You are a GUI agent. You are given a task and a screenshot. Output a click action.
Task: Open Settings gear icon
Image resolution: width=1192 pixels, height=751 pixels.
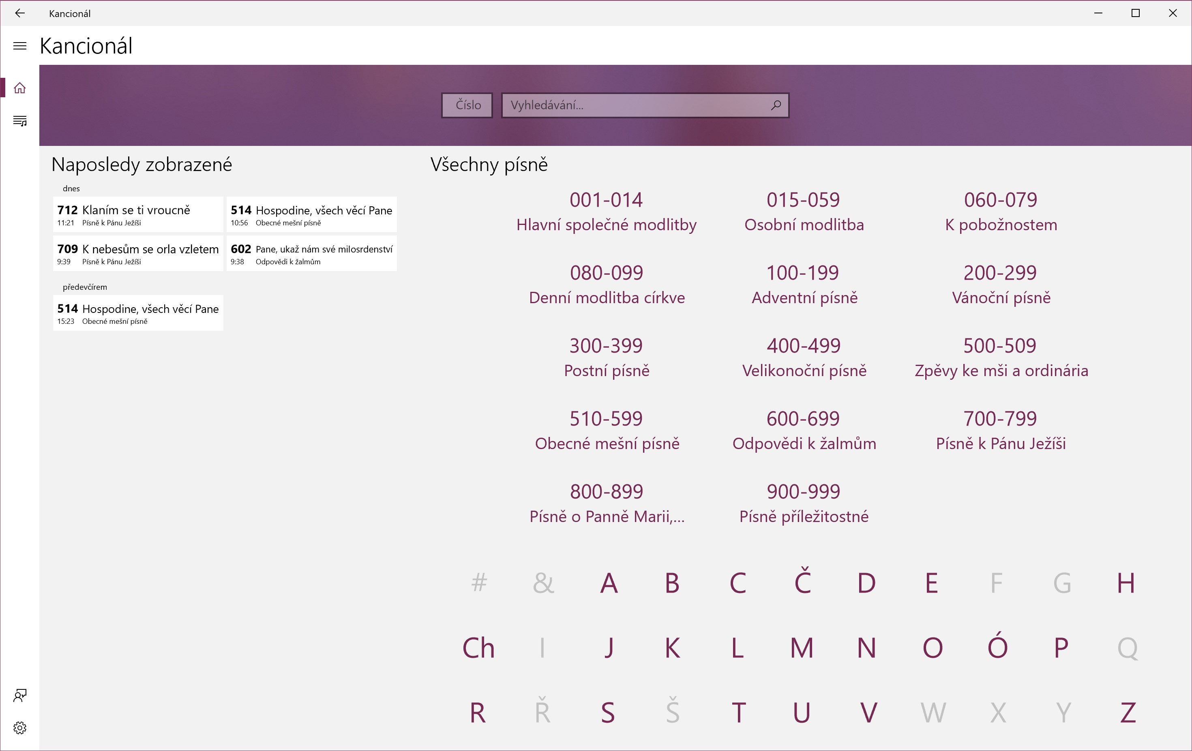20,727
